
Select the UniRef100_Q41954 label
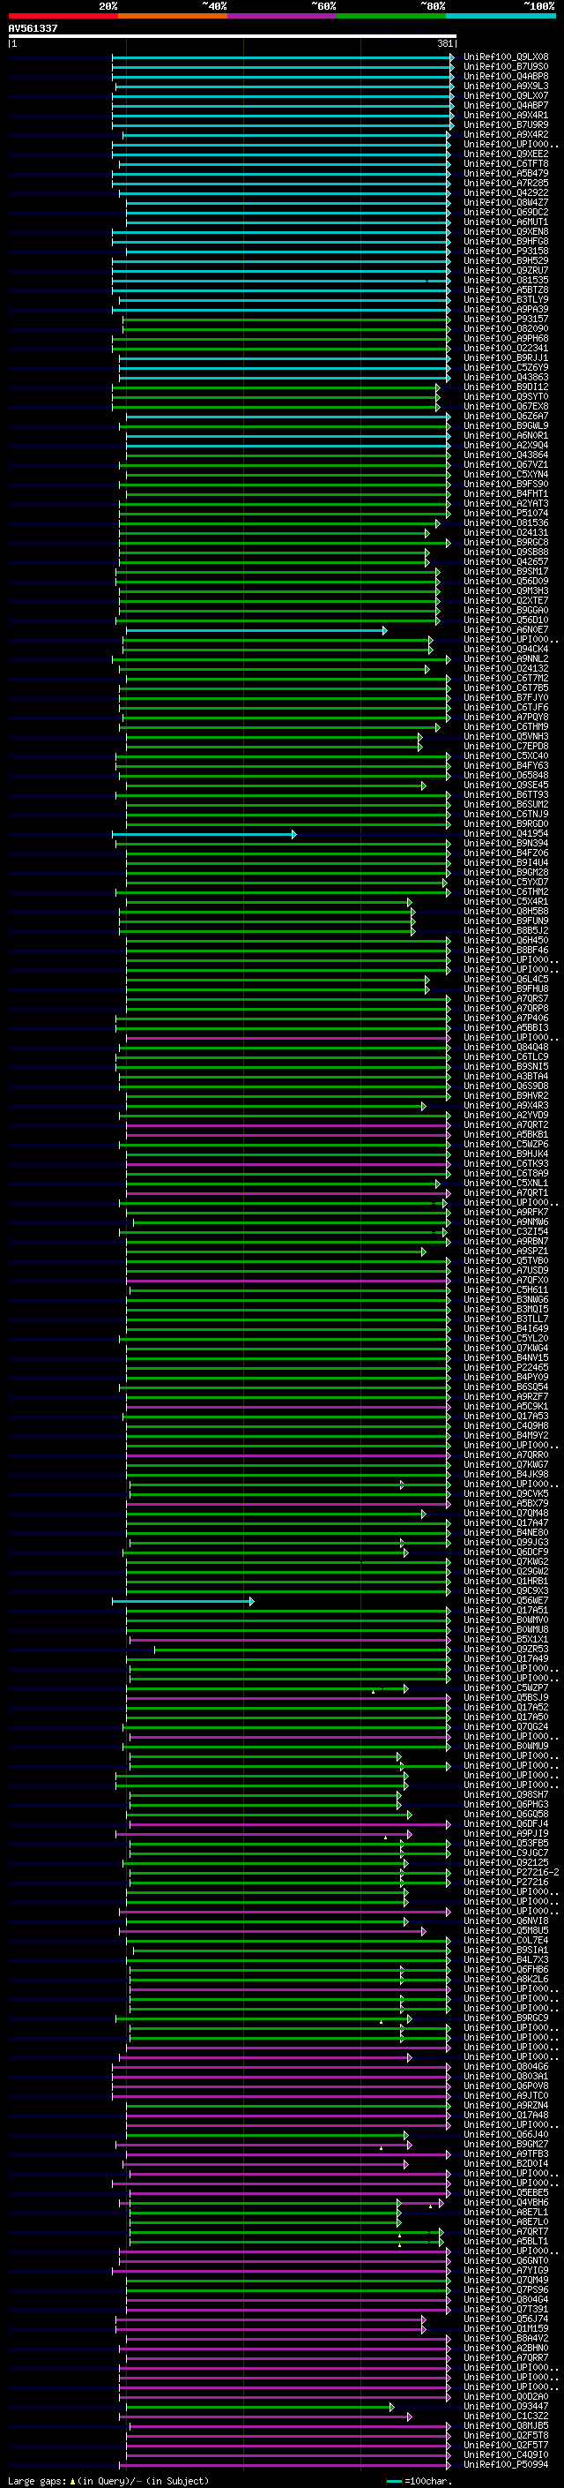coord(506,833)
